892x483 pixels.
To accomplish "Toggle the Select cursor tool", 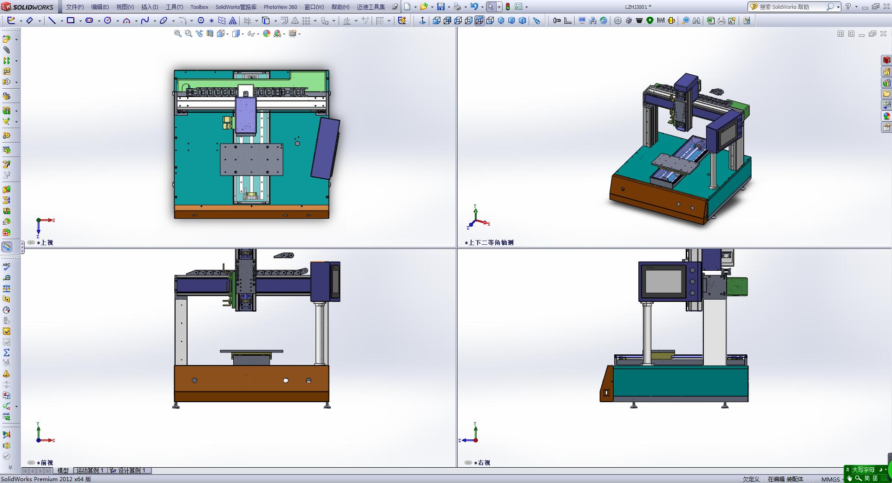I will tap(491, 7).
